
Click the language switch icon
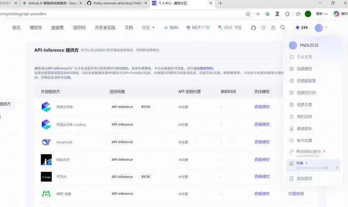273,28
